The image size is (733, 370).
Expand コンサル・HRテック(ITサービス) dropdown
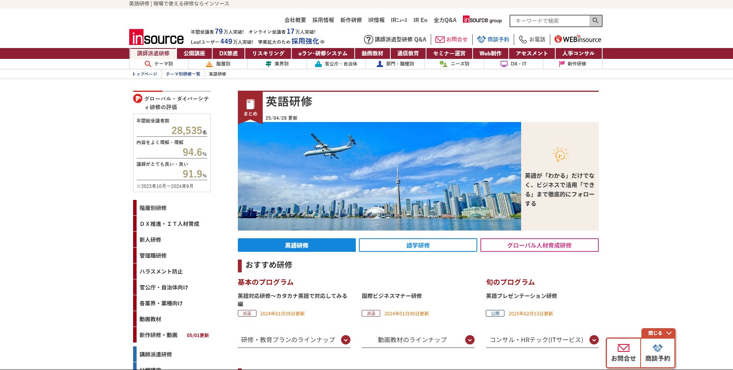[594, 340]
